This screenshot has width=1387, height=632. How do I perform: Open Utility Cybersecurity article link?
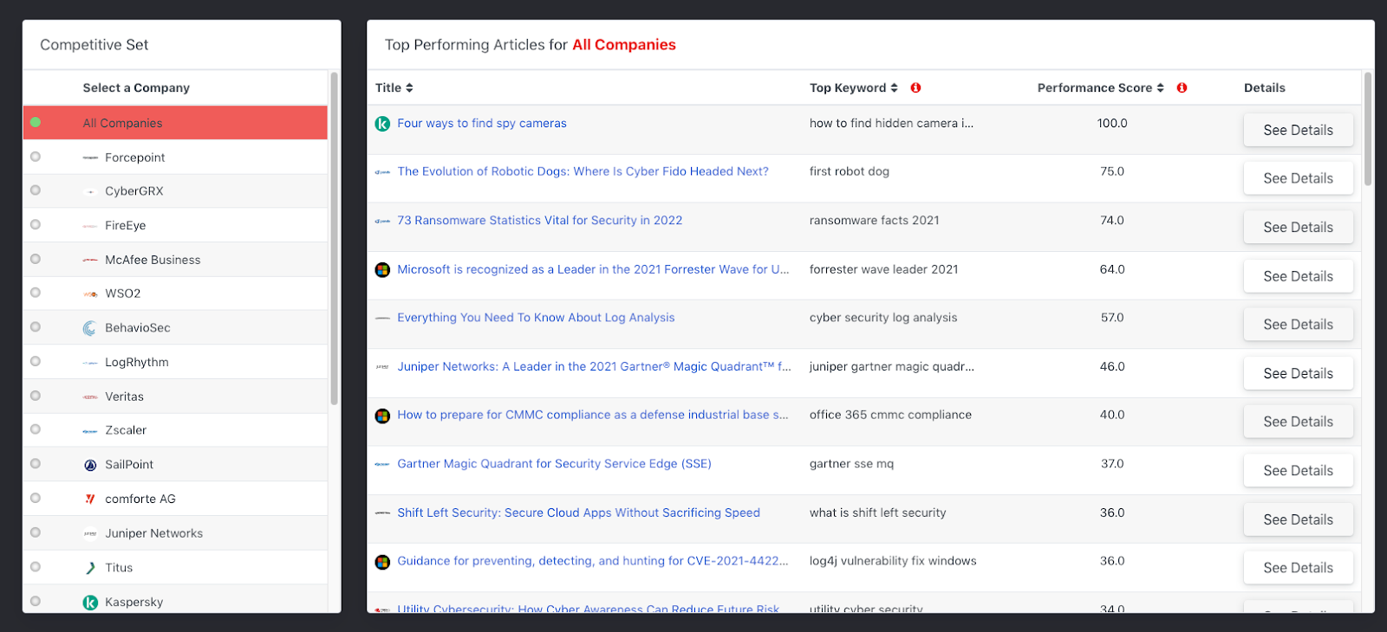tap(588, 608)
